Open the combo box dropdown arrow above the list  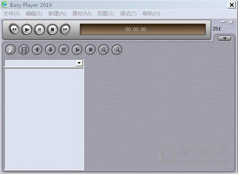point(79,63)
